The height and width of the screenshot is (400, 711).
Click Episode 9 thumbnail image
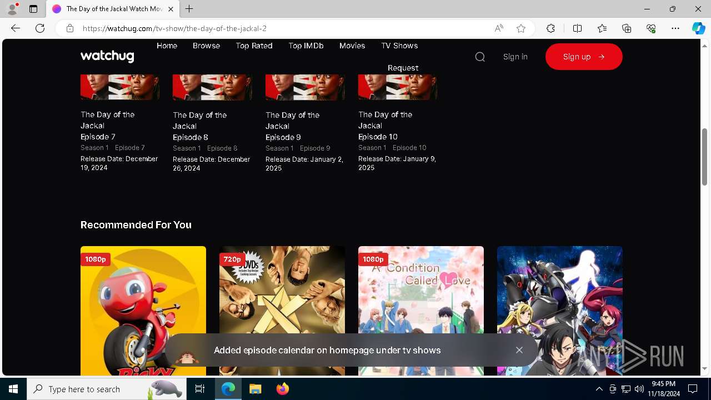point(305,87)
